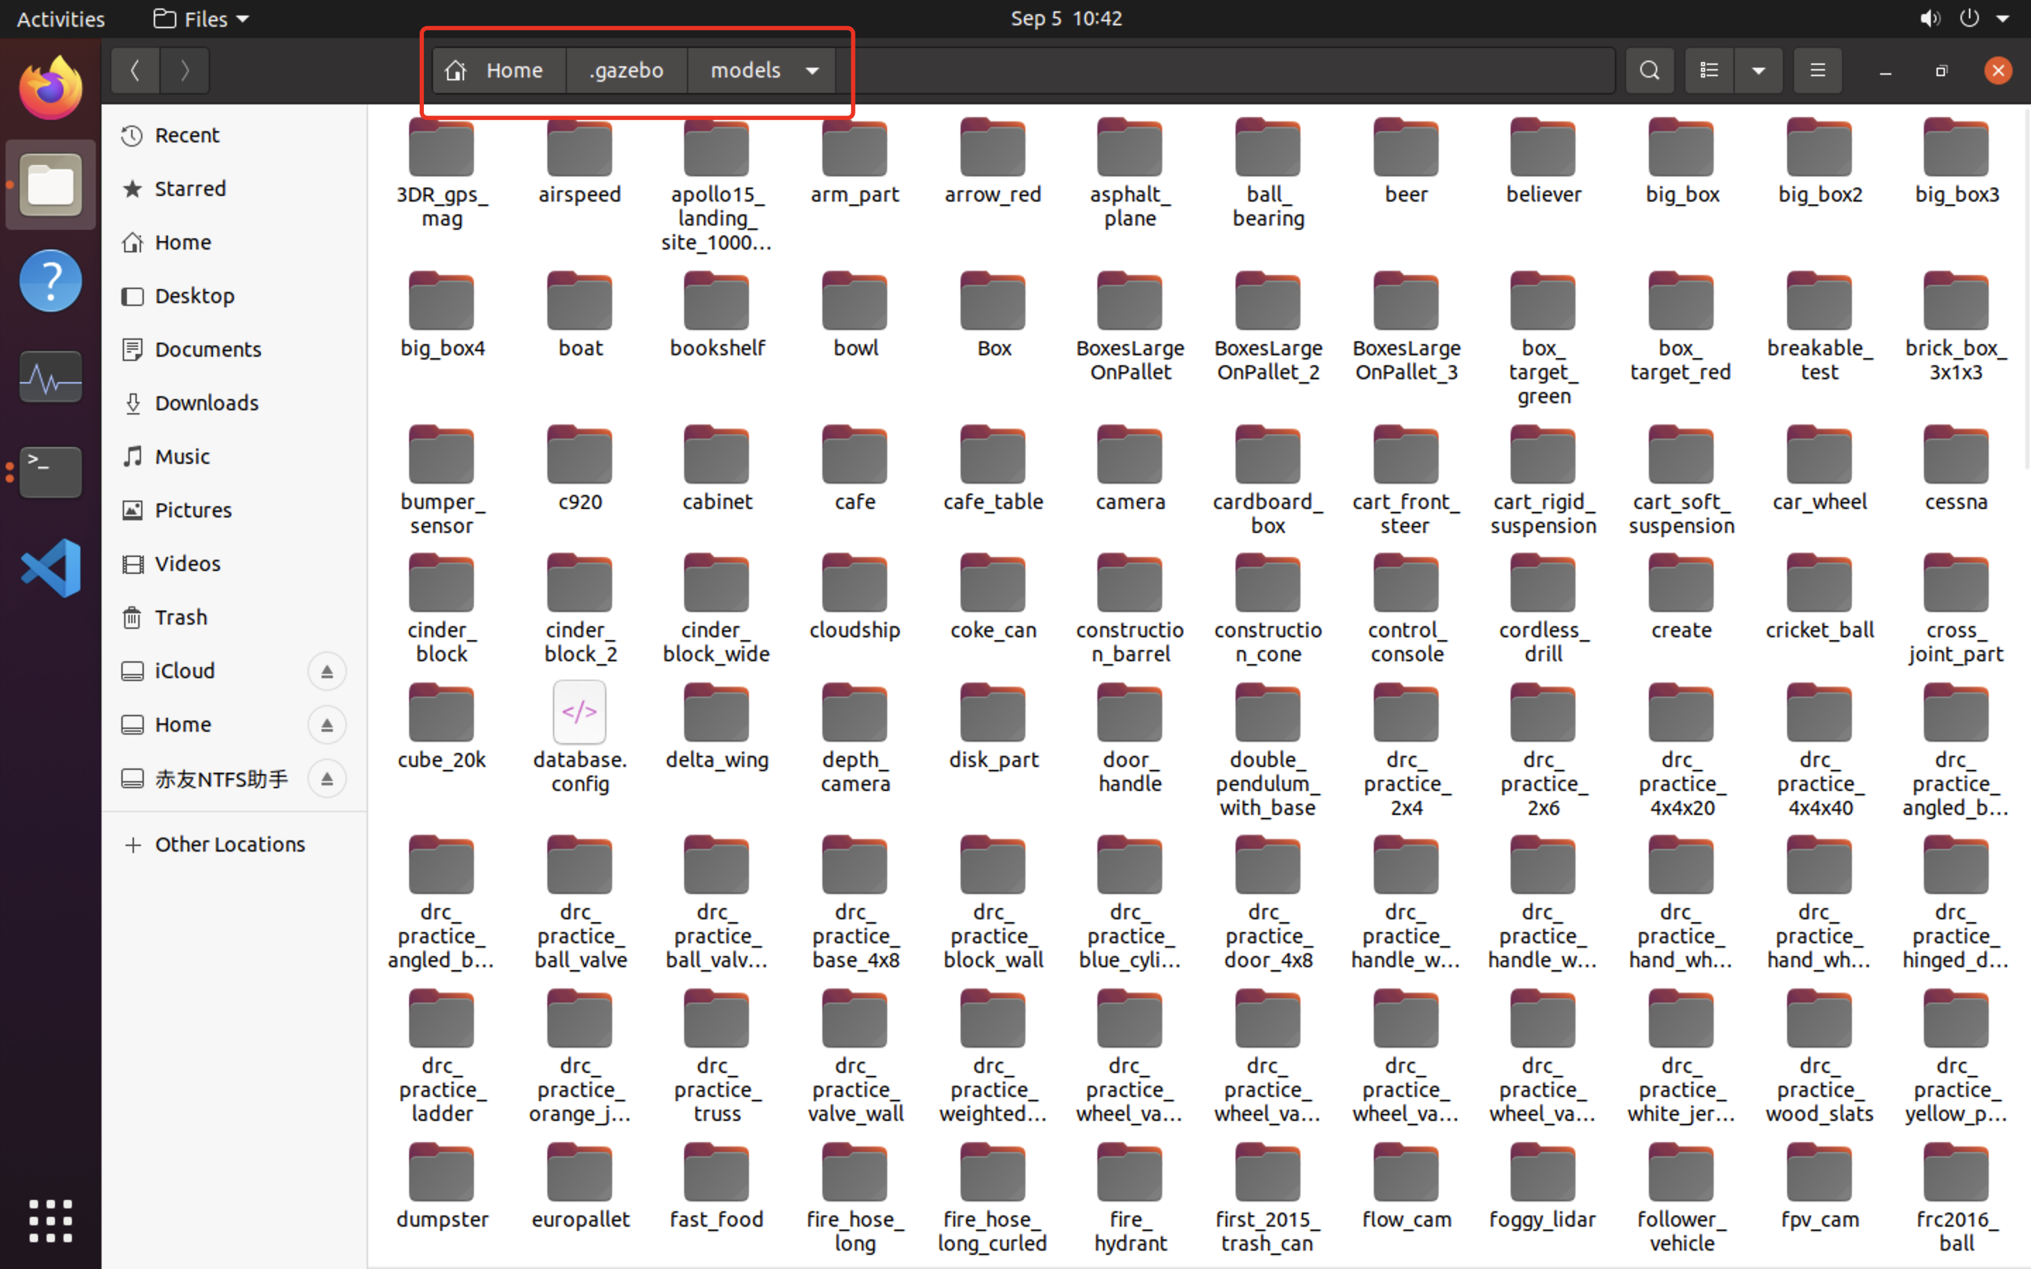Open the Files menu in the top bar
2031x1269 pixels.
(x=199, y=18)
